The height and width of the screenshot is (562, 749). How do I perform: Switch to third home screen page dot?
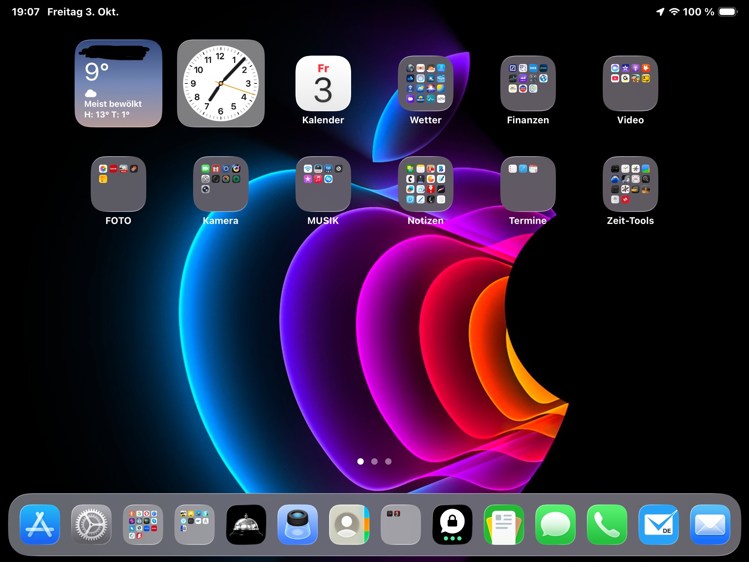[x=388, y=461]
